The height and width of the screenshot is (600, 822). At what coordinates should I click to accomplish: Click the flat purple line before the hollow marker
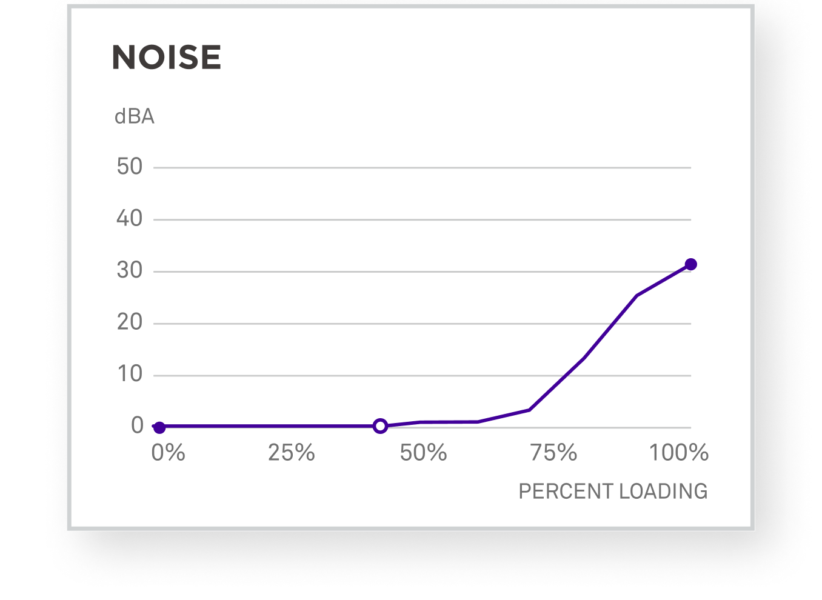coord(270,426)
